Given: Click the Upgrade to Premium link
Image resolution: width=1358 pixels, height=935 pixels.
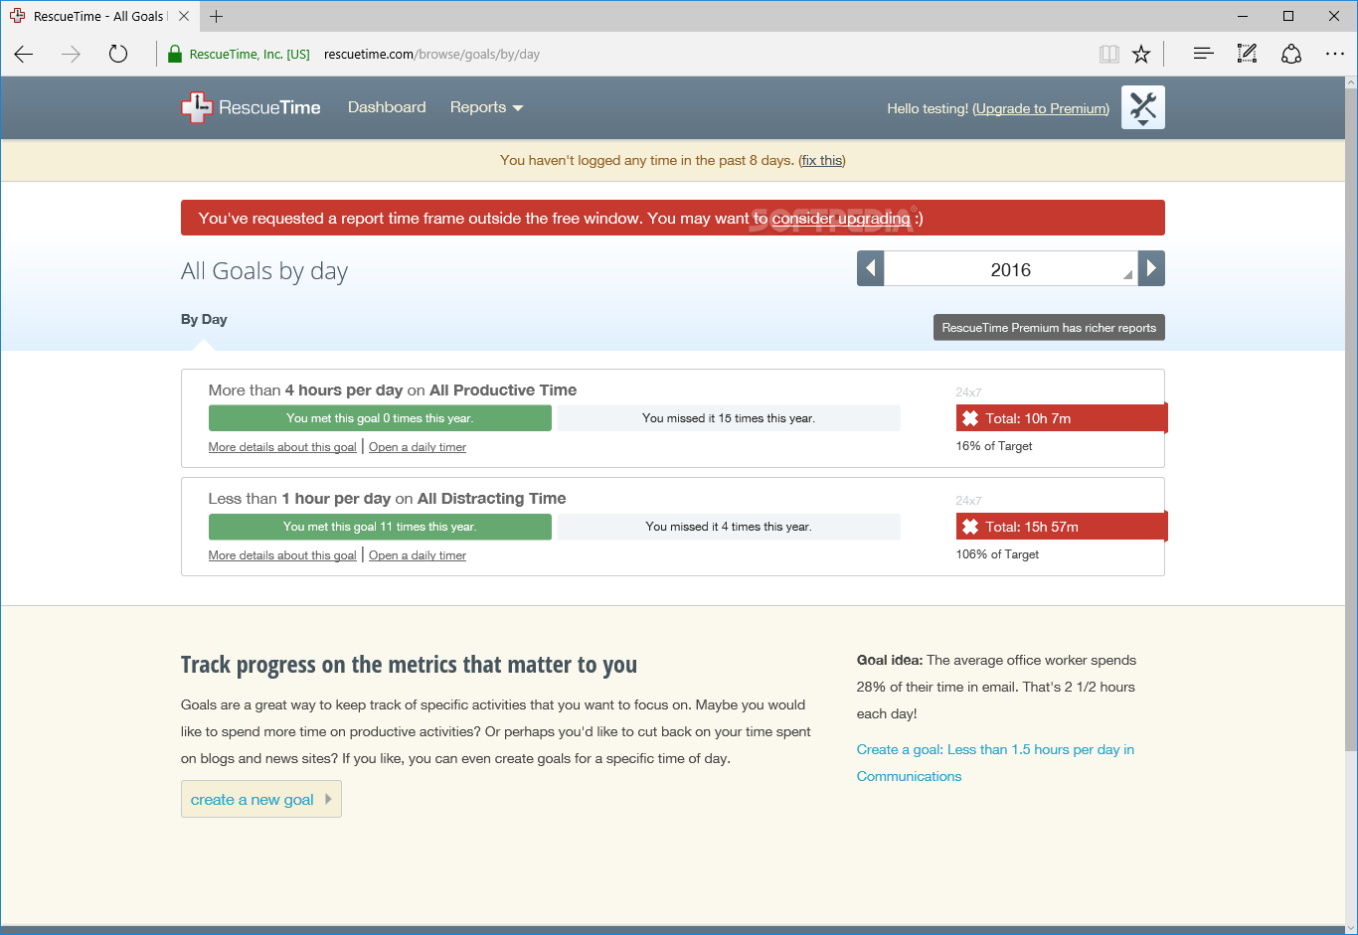Looking at the screenshot, I should coord(1041,108).
